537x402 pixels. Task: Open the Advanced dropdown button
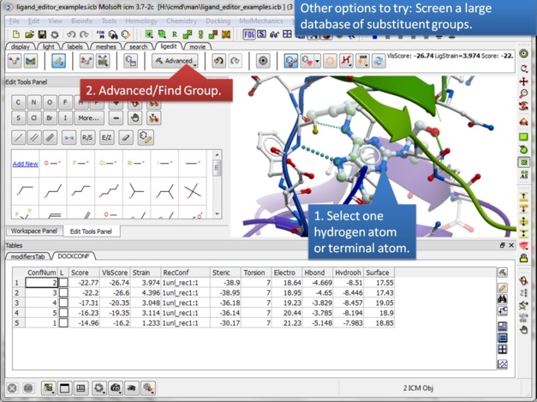(x=176, y=62)
